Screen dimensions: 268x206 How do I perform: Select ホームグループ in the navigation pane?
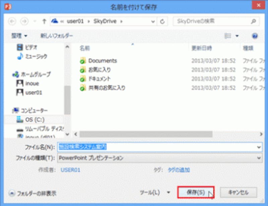pyautogui.click(x=31, y=74)
